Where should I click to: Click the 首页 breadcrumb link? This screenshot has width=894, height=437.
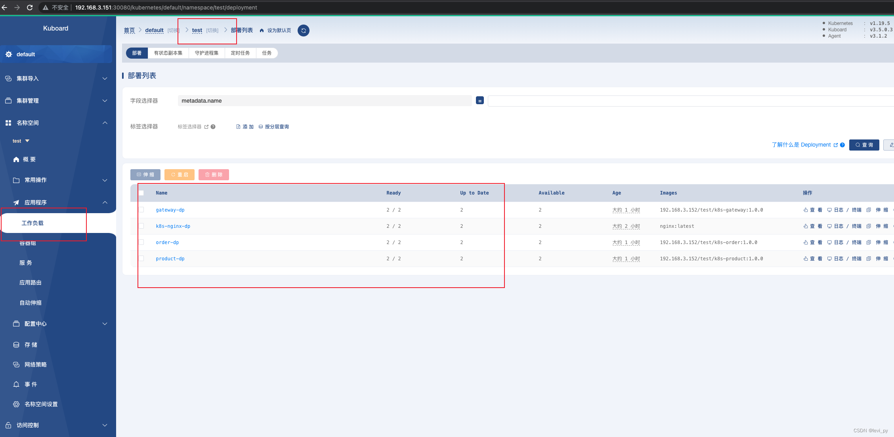point(129,30)
